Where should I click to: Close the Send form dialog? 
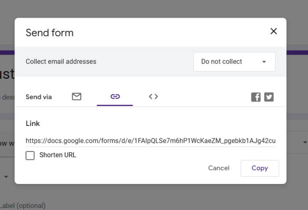[x=274, y=31]
